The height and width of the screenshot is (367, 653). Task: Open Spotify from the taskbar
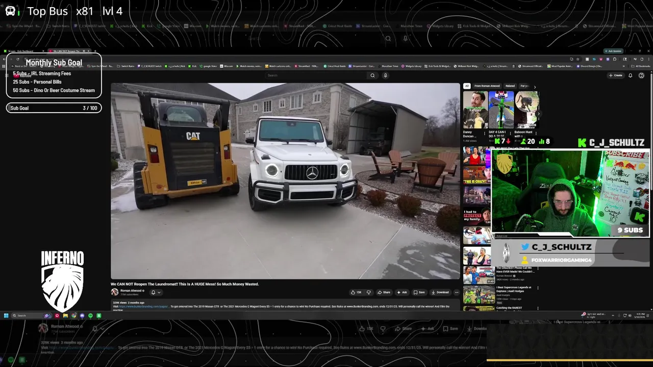click(90, 316)
